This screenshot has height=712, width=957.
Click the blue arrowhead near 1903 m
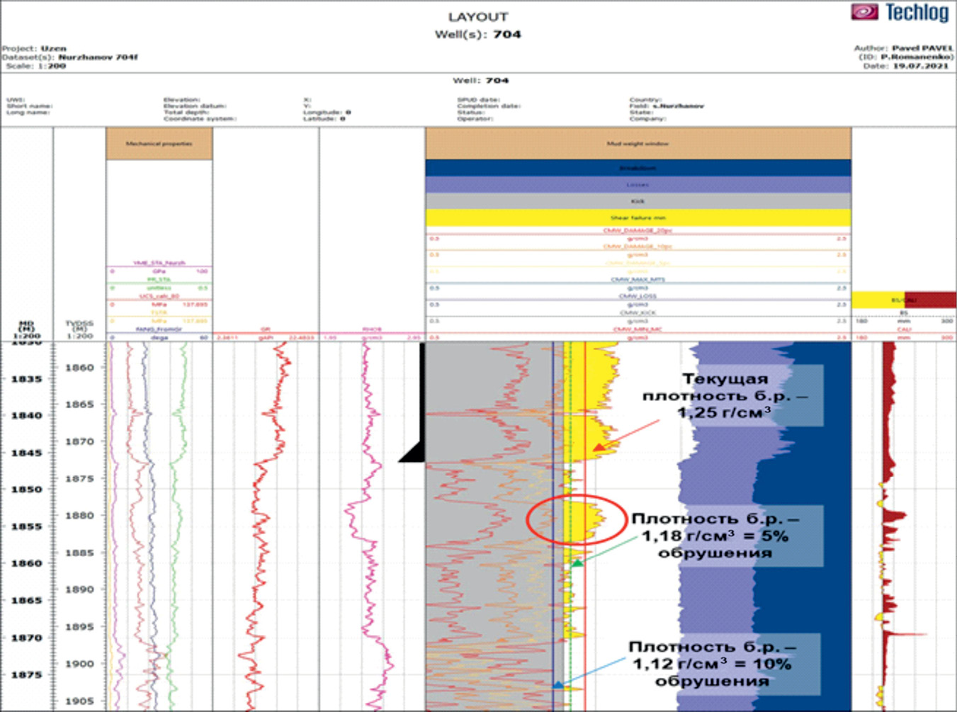click(558, 685)
